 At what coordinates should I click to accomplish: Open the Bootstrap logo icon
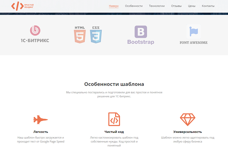pyautogui.click(x=141, y=31)
